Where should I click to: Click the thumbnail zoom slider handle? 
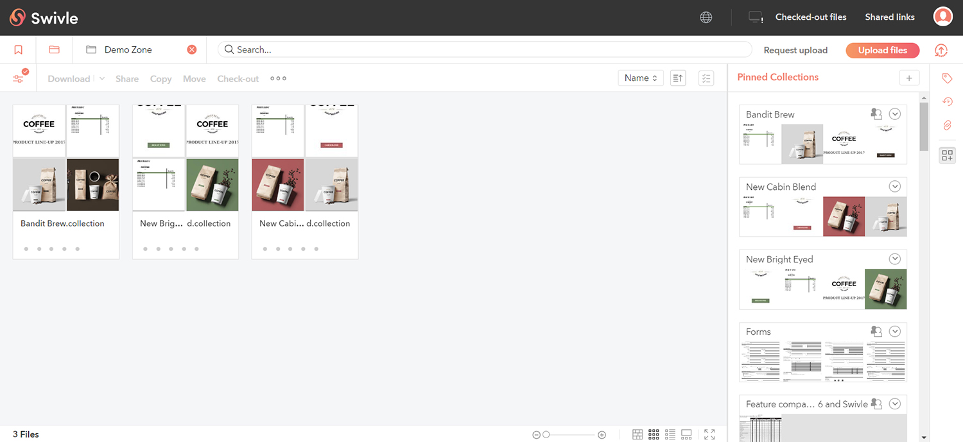(x=546, y=435)
